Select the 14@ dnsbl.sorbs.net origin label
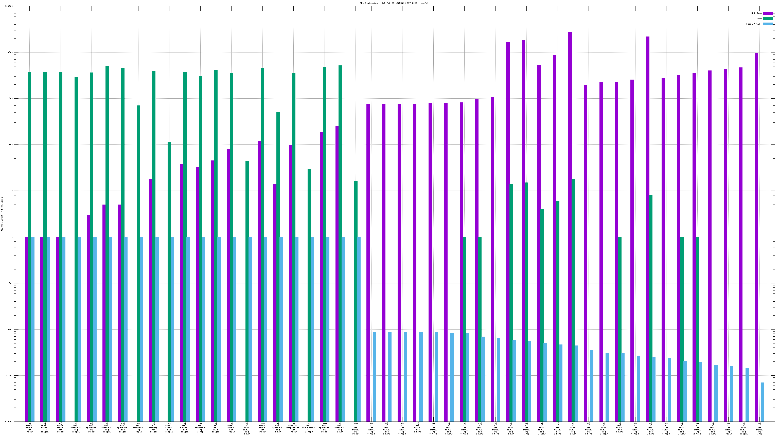779x438 pixels. [x=231, y=428]
